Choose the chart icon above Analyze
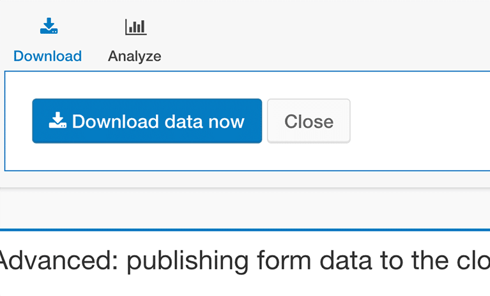Viewport: 490px width, 296px height. point(136,27)
